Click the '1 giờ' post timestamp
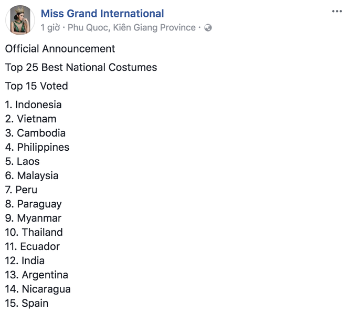Viewport: 349px width, 312px height. [x=50, y=28]
